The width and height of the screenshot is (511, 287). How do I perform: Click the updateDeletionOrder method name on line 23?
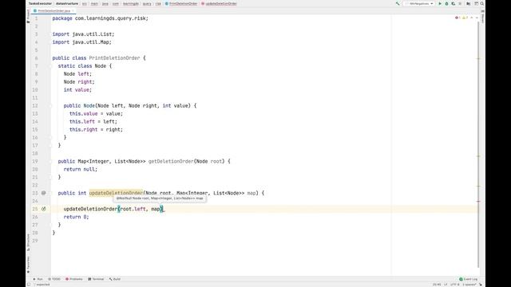pyautogui.click(x=116, y=193)
